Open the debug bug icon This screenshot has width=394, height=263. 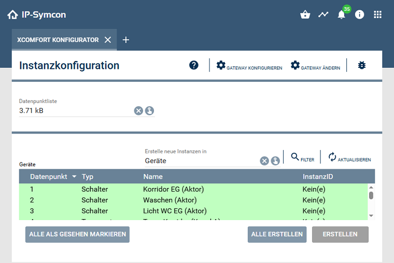tap(362, 65)
